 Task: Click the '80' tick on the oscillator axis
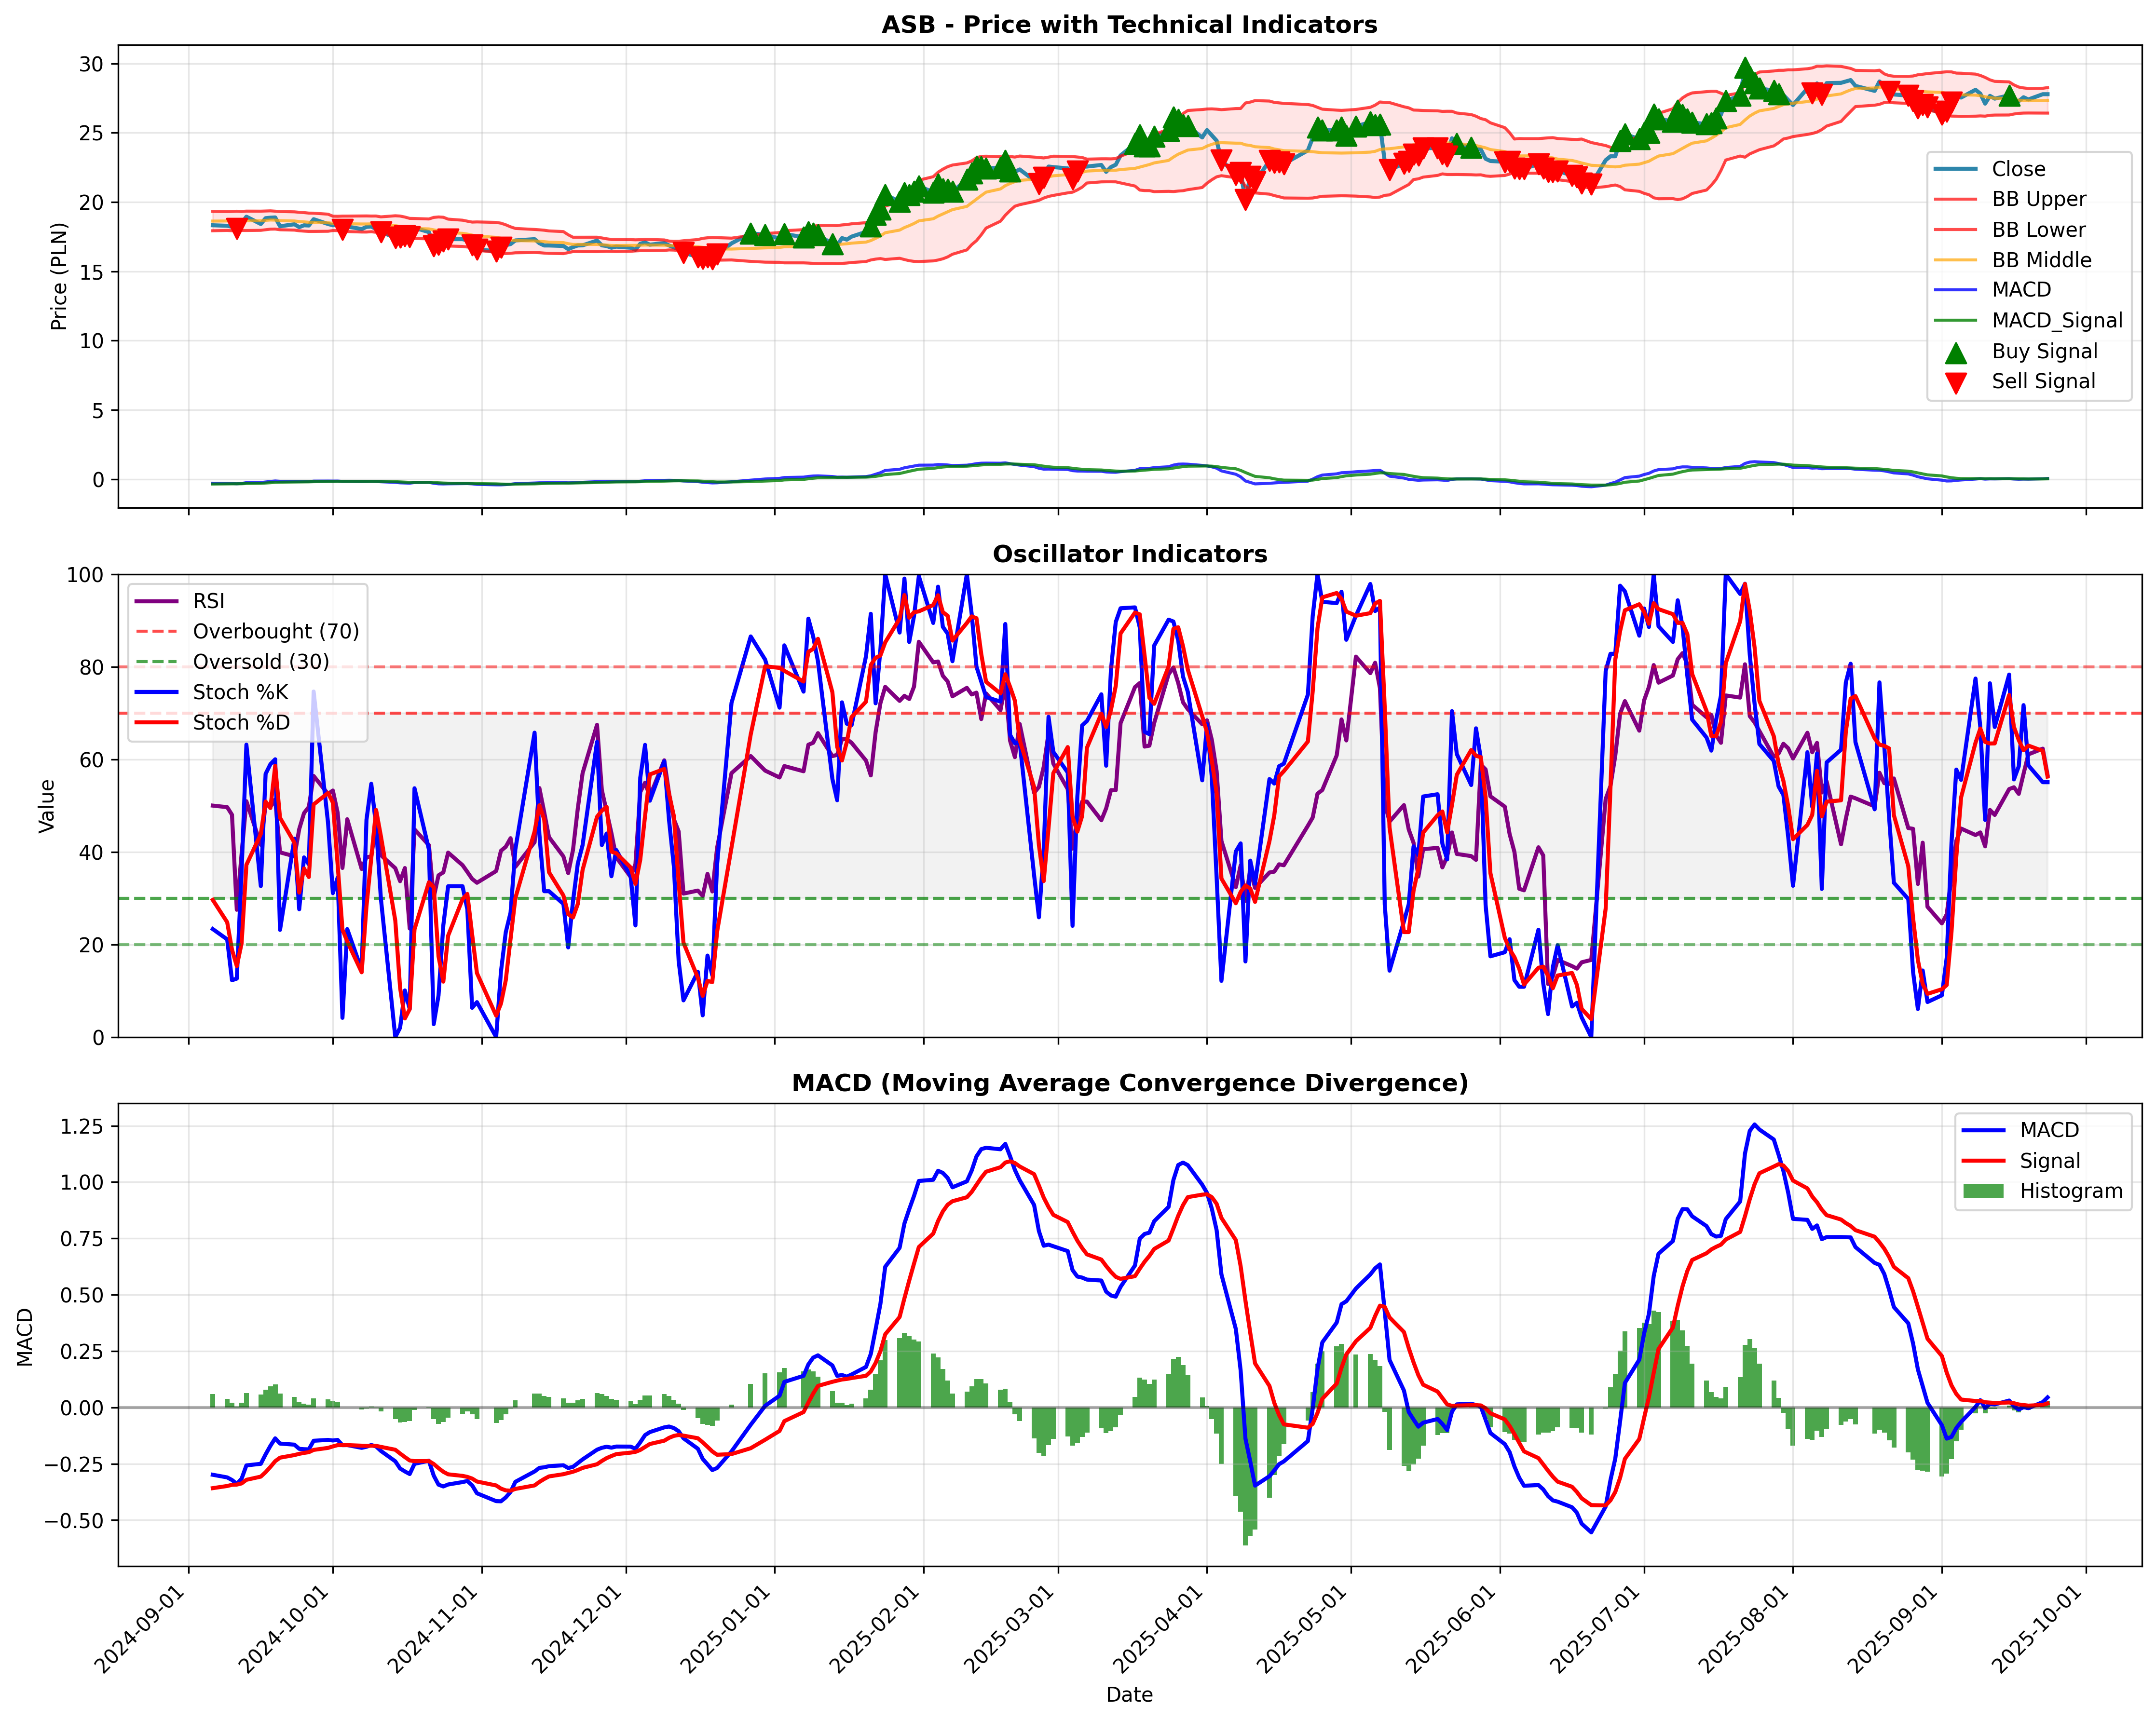[91, 667]
